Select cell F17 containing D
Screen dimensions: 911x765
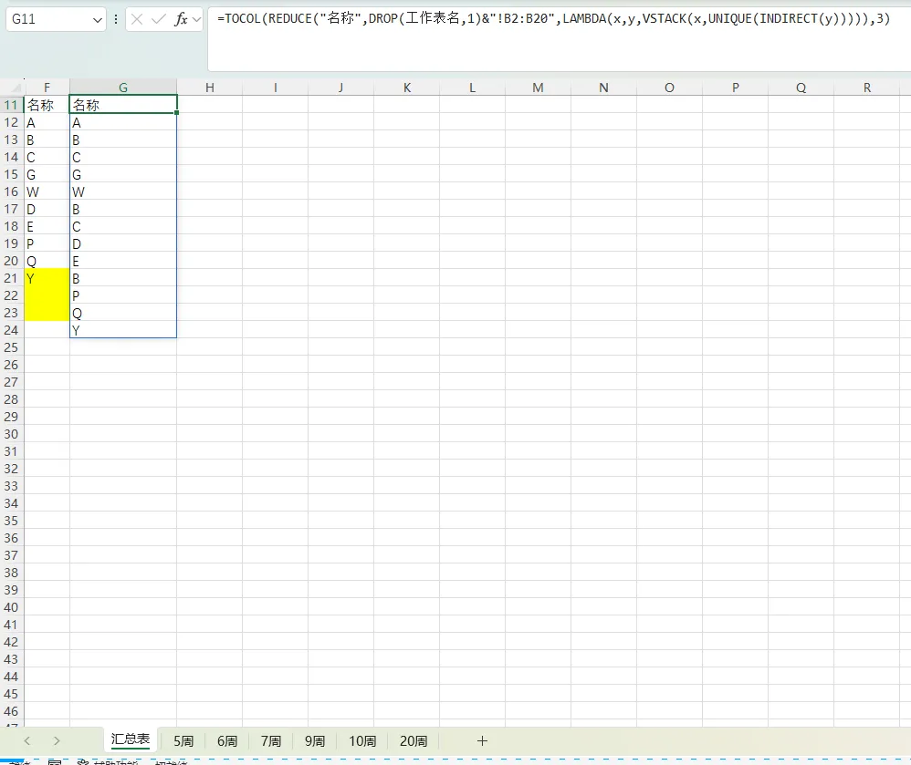point(47,209)
